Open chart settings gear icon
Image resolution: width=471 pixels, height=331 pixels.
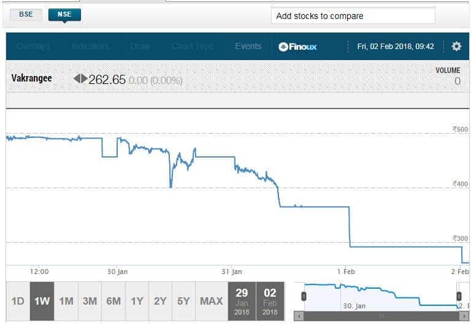click(x=456, y=47)
